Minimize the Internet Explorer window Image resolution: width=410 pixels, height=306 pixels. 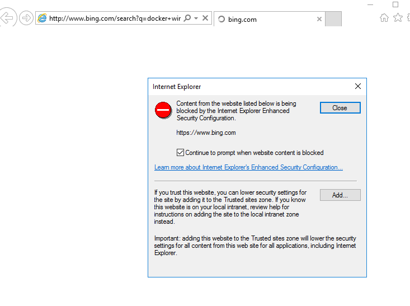point(370,4)
